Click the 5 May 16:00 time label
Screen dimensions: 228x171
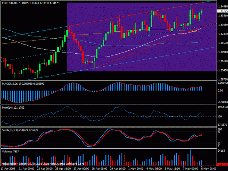pyautogui.click(x=172, y=169)
